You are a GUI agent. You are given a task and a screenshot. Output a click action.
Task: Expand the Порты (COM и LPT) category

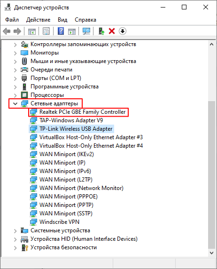(x=15, y=79)
